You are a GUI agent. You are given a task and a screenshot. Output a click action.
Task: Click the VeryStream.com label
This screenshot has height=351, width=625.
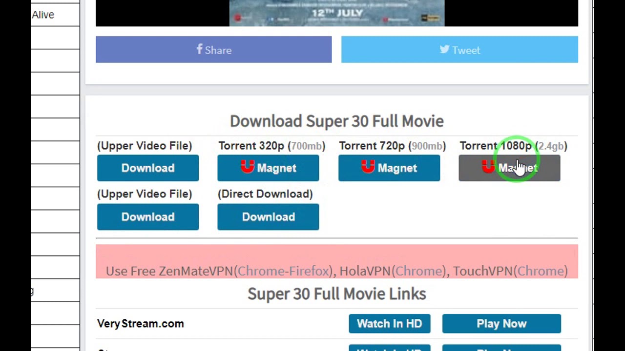point(141,324)
